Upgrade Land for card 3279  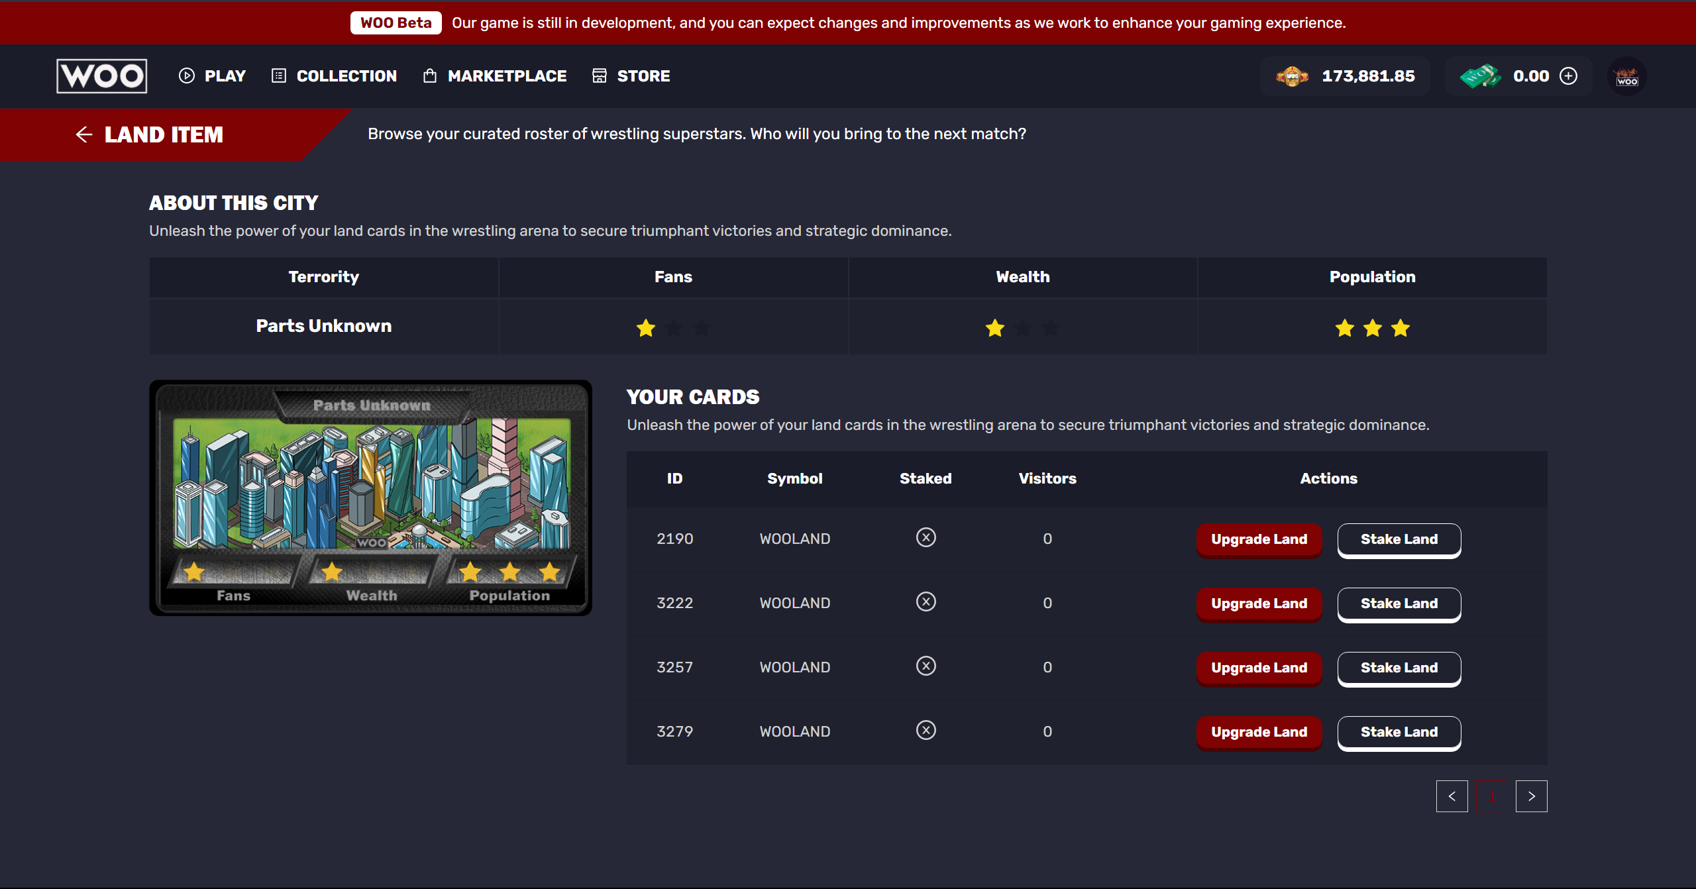click(x=1259, y=732)
